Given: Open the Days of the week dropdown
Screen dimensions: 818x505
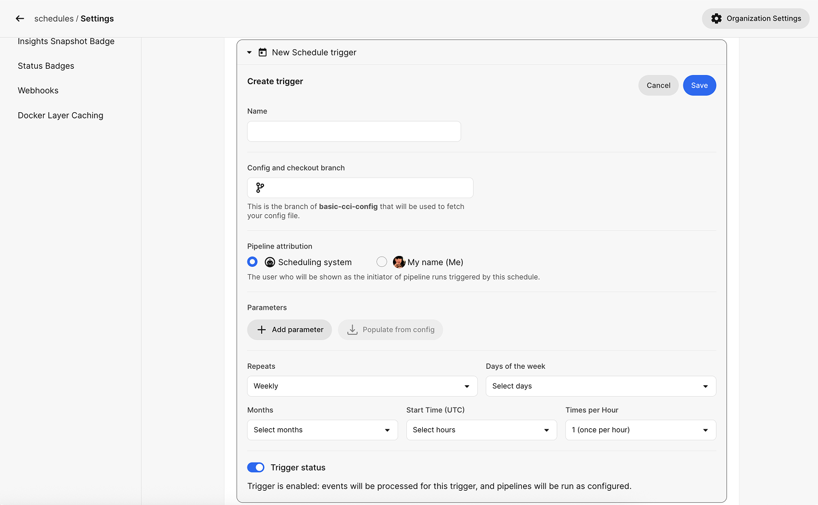Looking at the screenshot, I should pos(600,386).
